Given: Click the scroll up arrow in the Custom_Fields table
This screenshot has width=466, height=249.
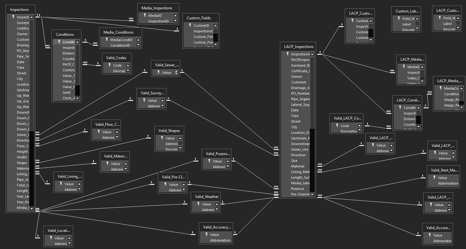Looking at the screenshot, I should pos(215,26).
